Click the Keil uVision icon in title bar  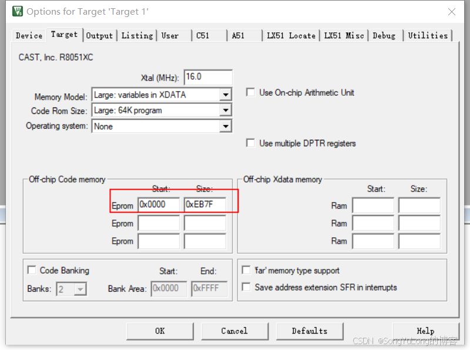click(x=18, y=11)
